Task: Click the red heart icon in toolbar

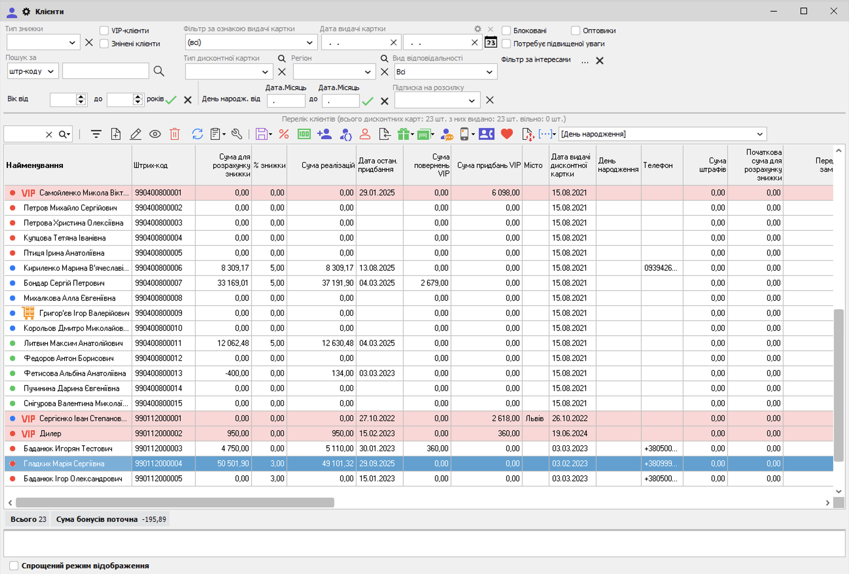Action: tap(507, 134)
